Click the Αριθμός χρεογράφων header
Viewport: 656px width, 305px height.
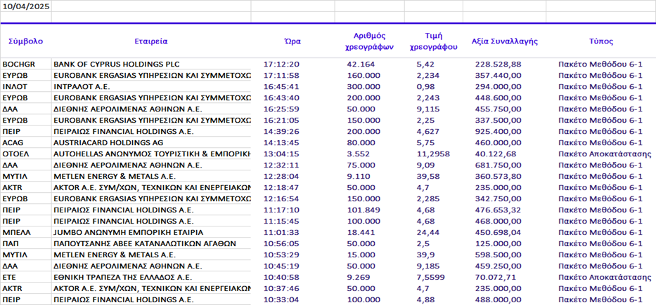coord(369,41)
